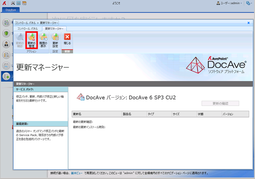Open the Job Monitor chart icon
Screen dimensions: 255x179
18,3
